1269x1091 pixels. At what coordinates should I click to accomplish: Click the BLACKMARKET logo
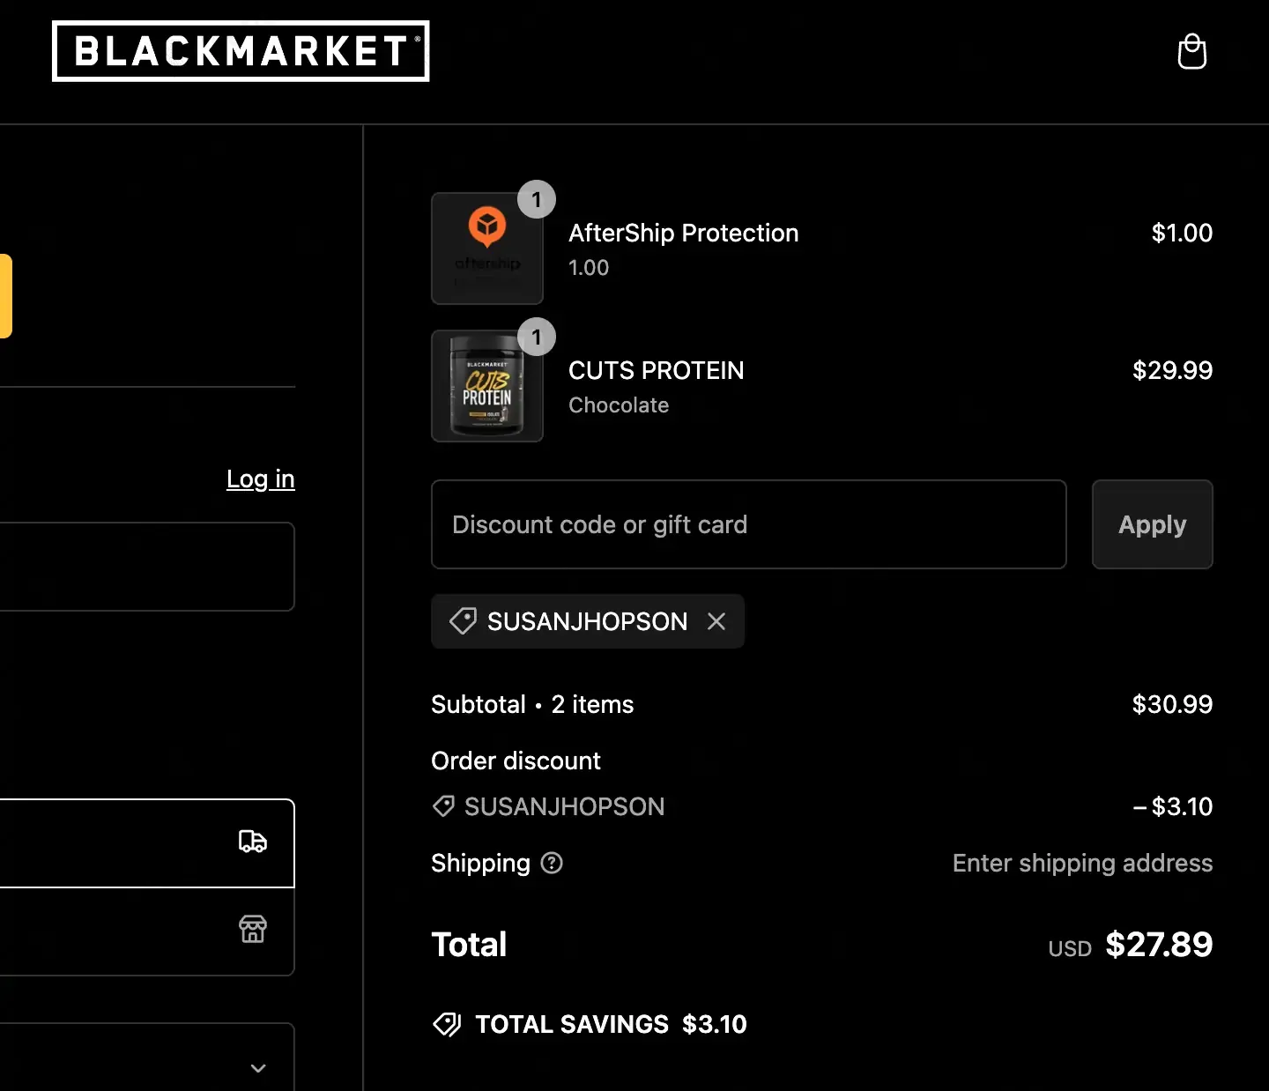point(241,51)
